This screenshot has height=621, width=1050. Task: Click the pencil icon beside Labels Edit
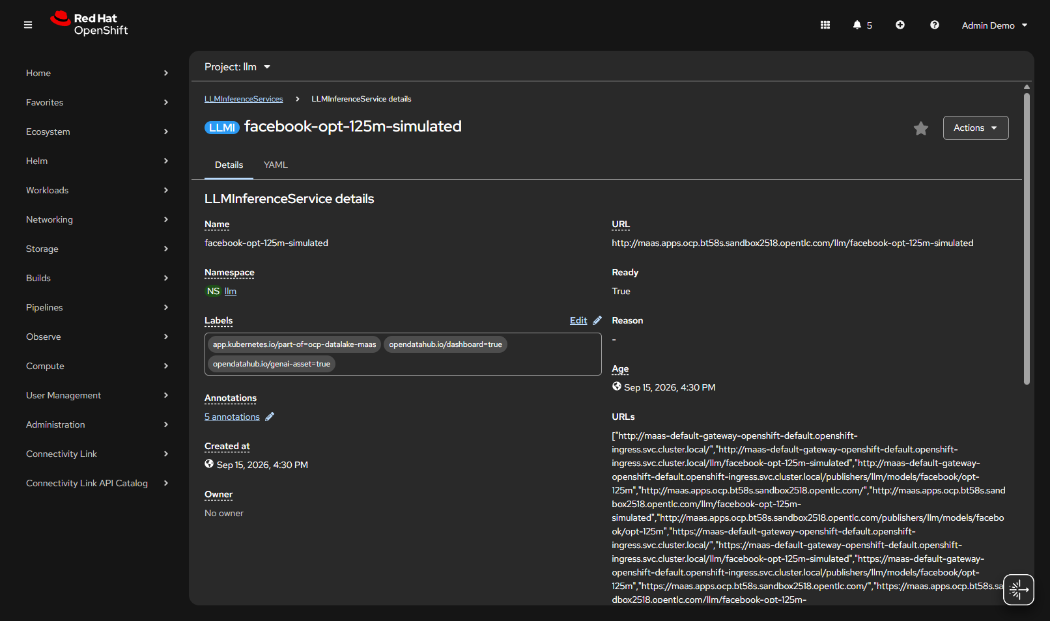597,320
